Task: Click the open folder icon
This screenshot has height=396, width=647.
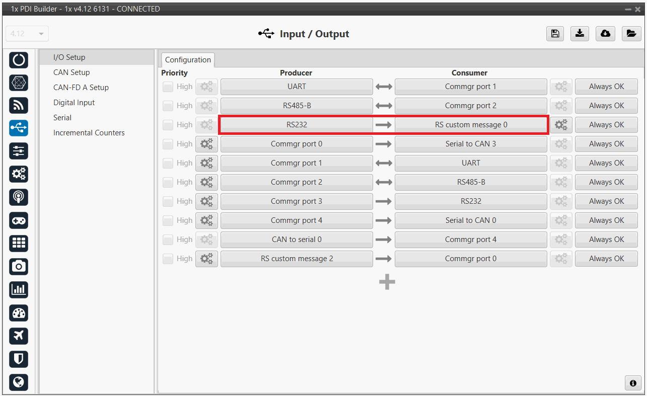Action: (630, 34)
